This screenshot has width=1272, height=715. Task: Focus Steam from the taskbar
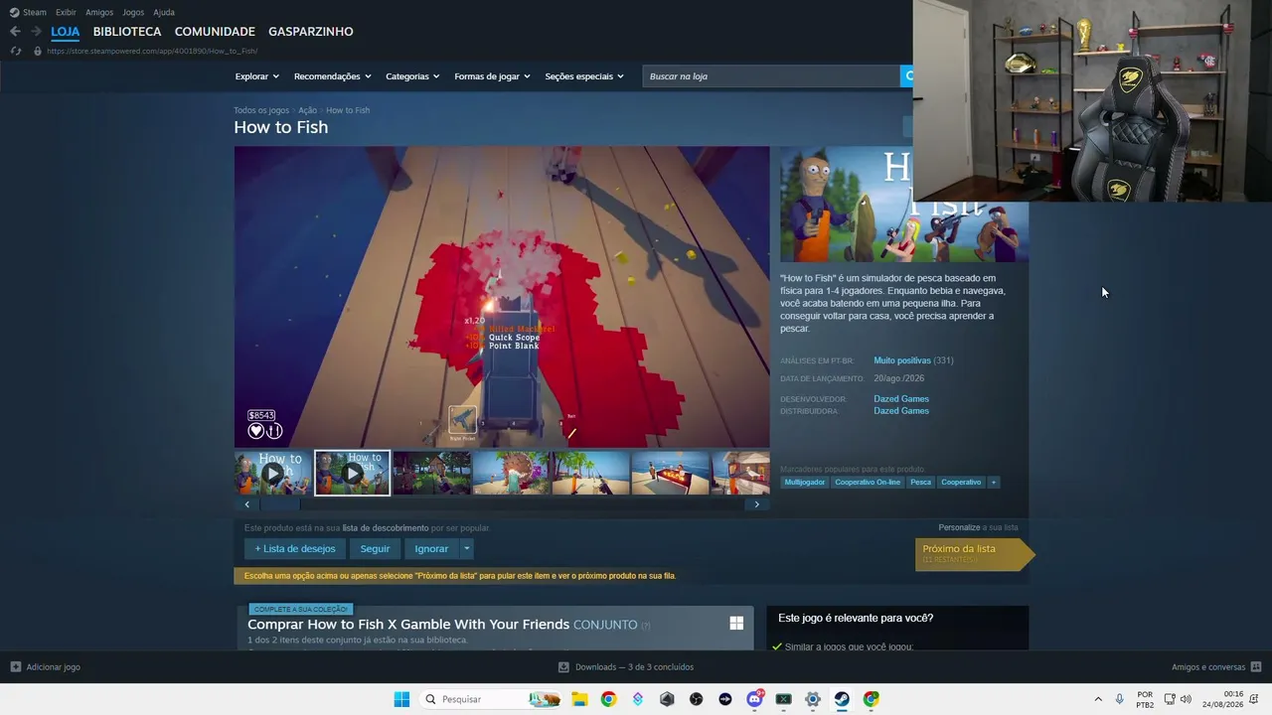pyautogui.click(x=842, y=699)
